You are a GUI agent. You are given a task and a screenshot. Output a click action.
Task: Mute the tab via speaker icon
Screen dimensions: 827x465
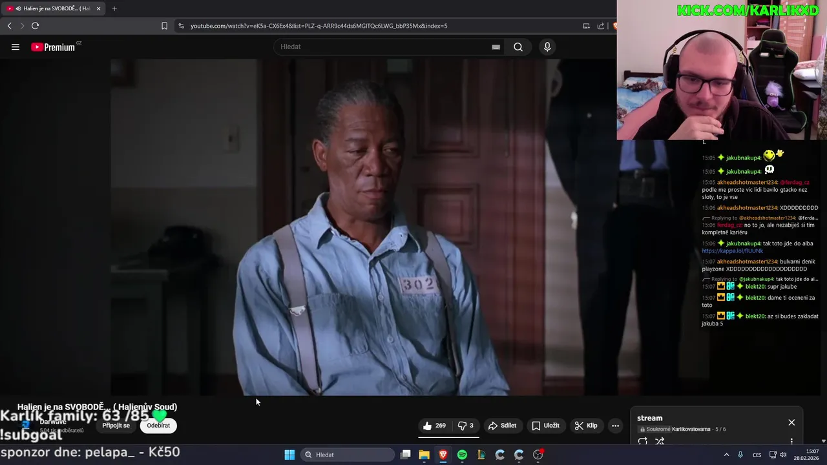(18, 8)
